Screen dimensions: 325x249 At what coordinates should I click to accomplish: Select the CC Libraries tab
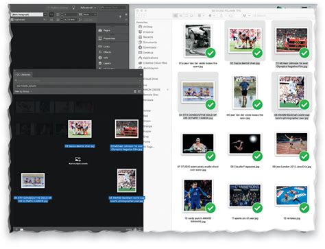pos(23,75)
